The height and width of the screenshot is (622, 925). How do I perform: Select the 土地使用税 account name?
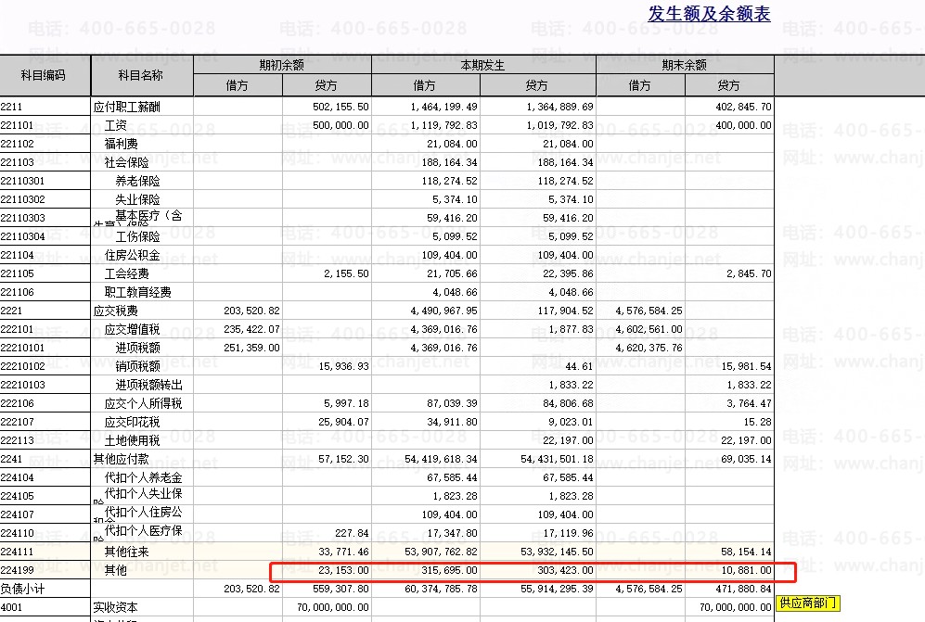pos(132,440)
